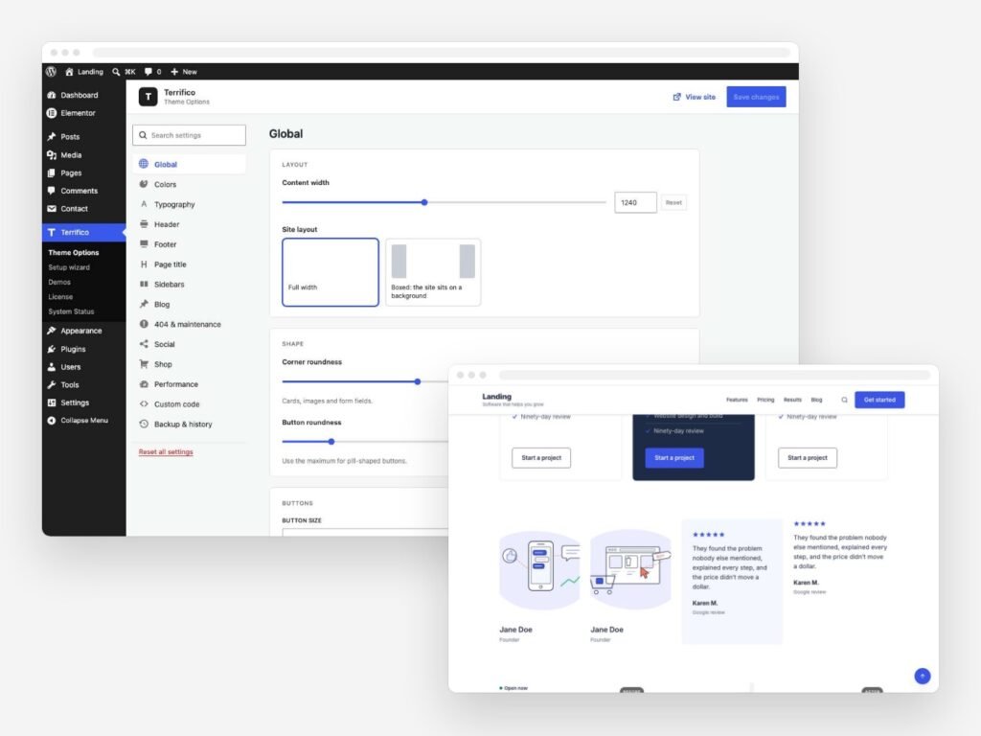Open the Page title settings tab

click(189, 264)
